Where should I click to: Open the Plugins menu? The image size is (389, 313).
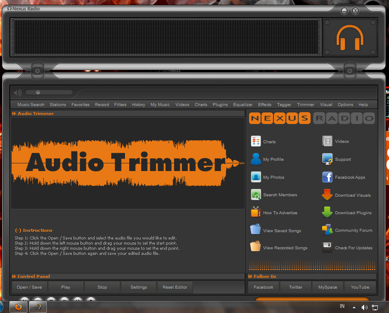(x=220, y=105)
